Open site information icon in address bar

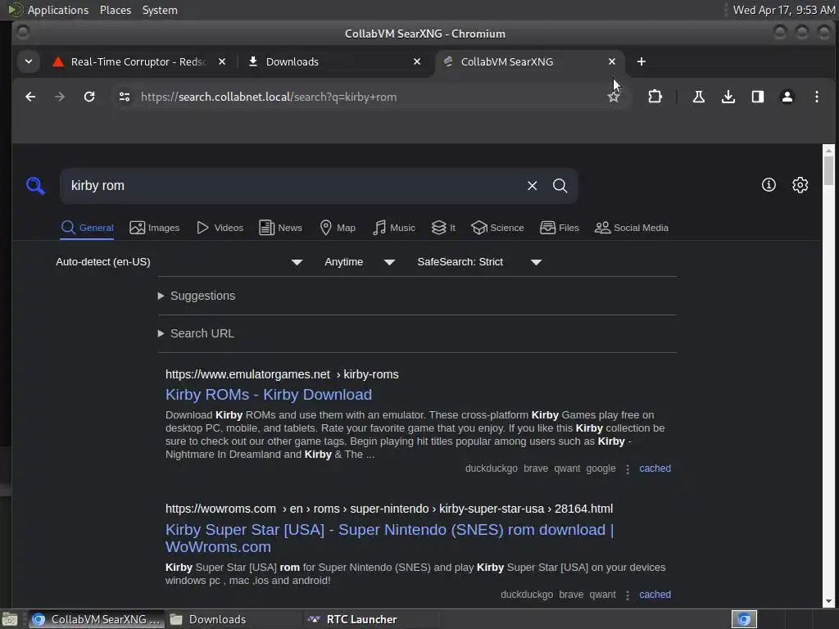(125, 97)
